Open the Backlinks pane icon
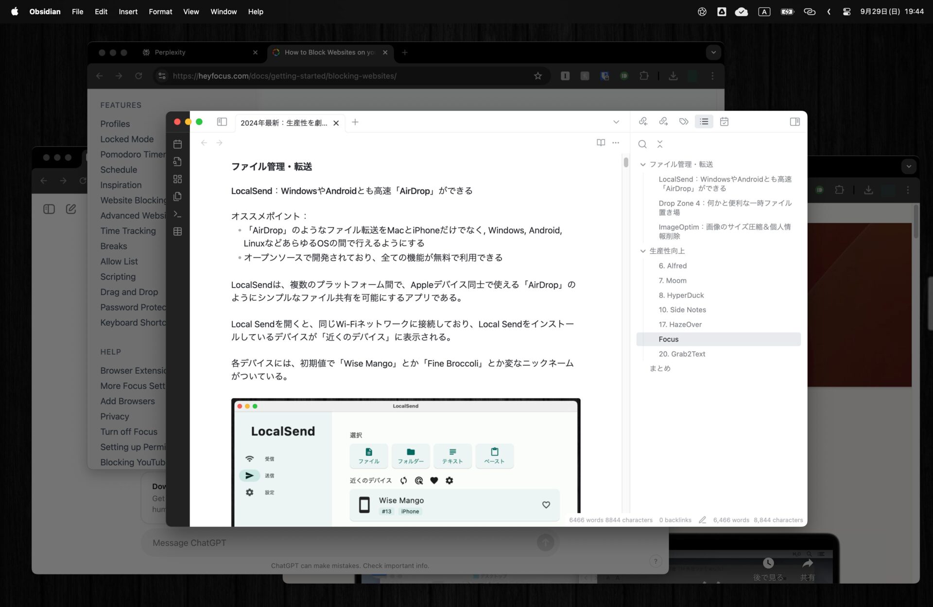 [643, 121]
